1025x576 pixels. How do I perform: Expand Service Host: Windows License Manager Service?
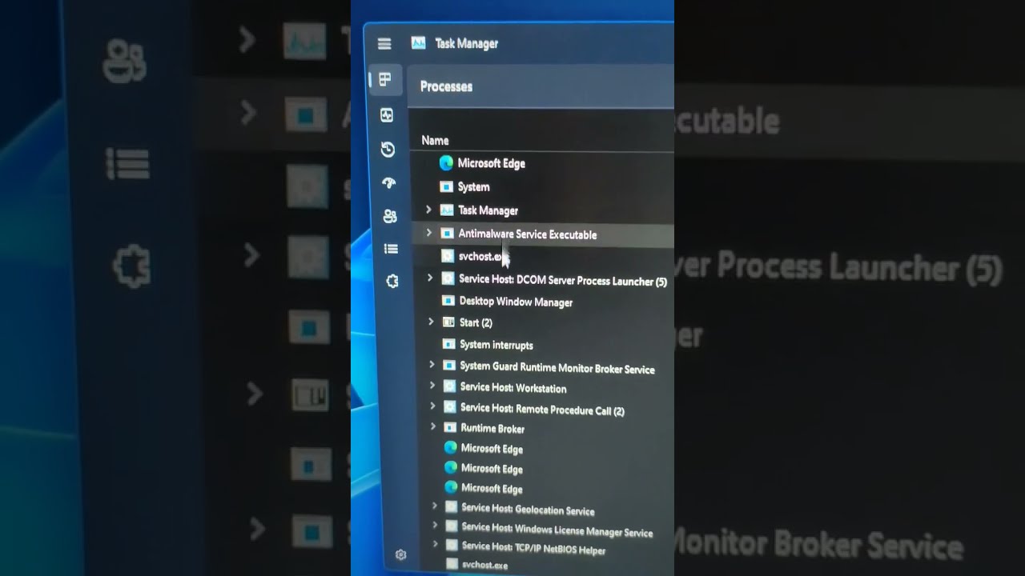click(435, 526)
